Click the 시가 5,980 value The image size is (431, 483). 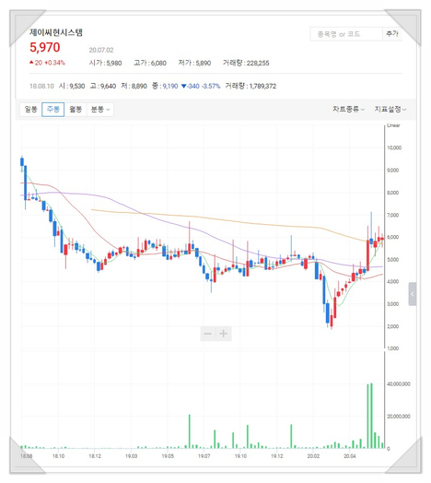point(105,64)
